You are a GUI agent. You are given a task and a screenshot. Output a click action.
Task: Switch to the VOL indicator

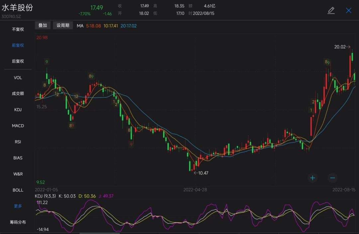point(18,78)
